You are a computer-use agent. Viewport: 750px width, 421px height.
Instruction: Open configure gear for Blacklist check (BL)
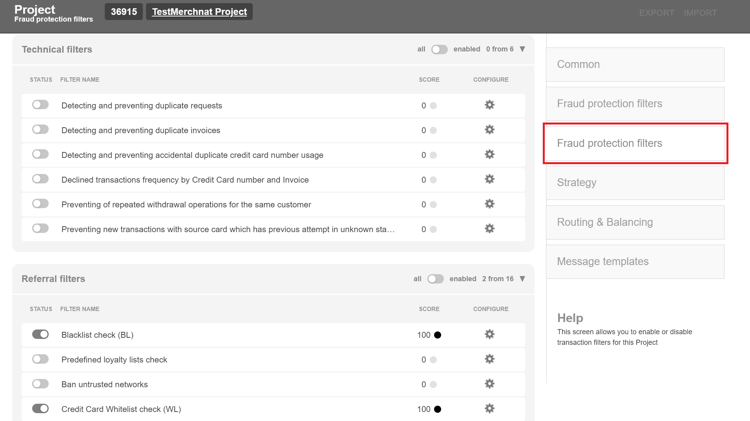pos(489,334)
